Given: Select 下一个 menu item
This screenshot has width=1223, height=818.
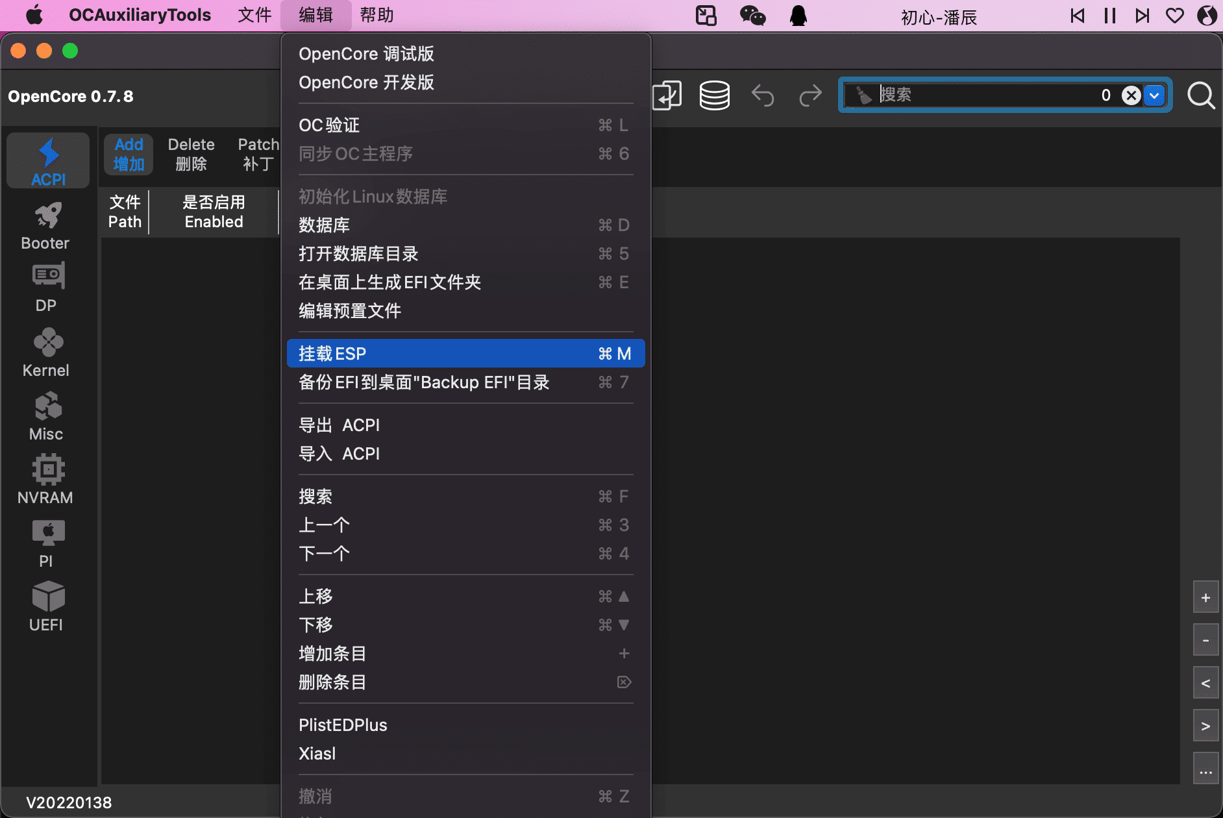Looking at the screenshot, I should coord(465,554).
